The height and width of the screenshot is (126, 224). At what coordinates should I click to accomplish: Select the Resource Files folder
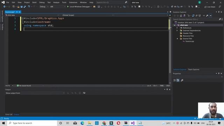coord(188,36)
